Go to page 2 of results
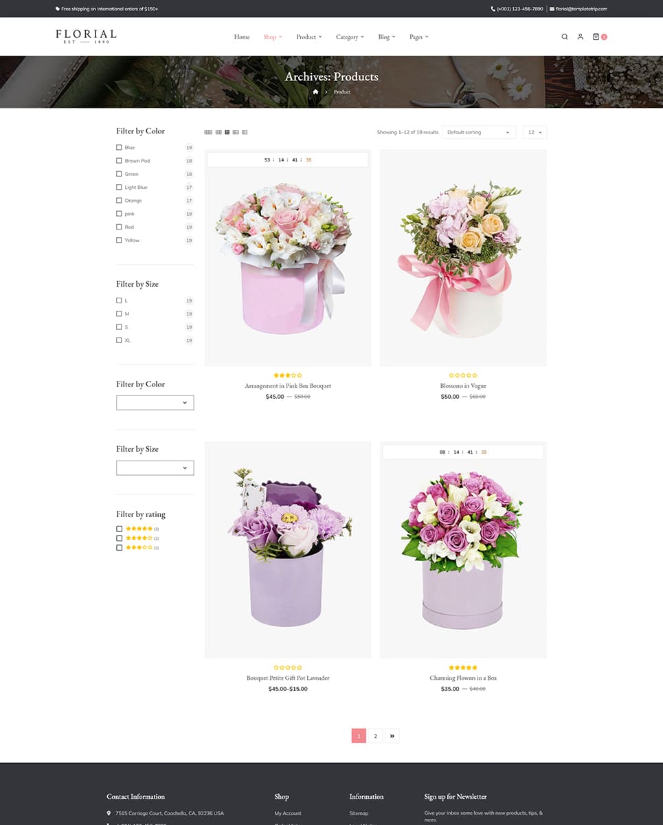The width and height of the screenshot is (663, 825). pyautogui.click(x=375, y=736)
